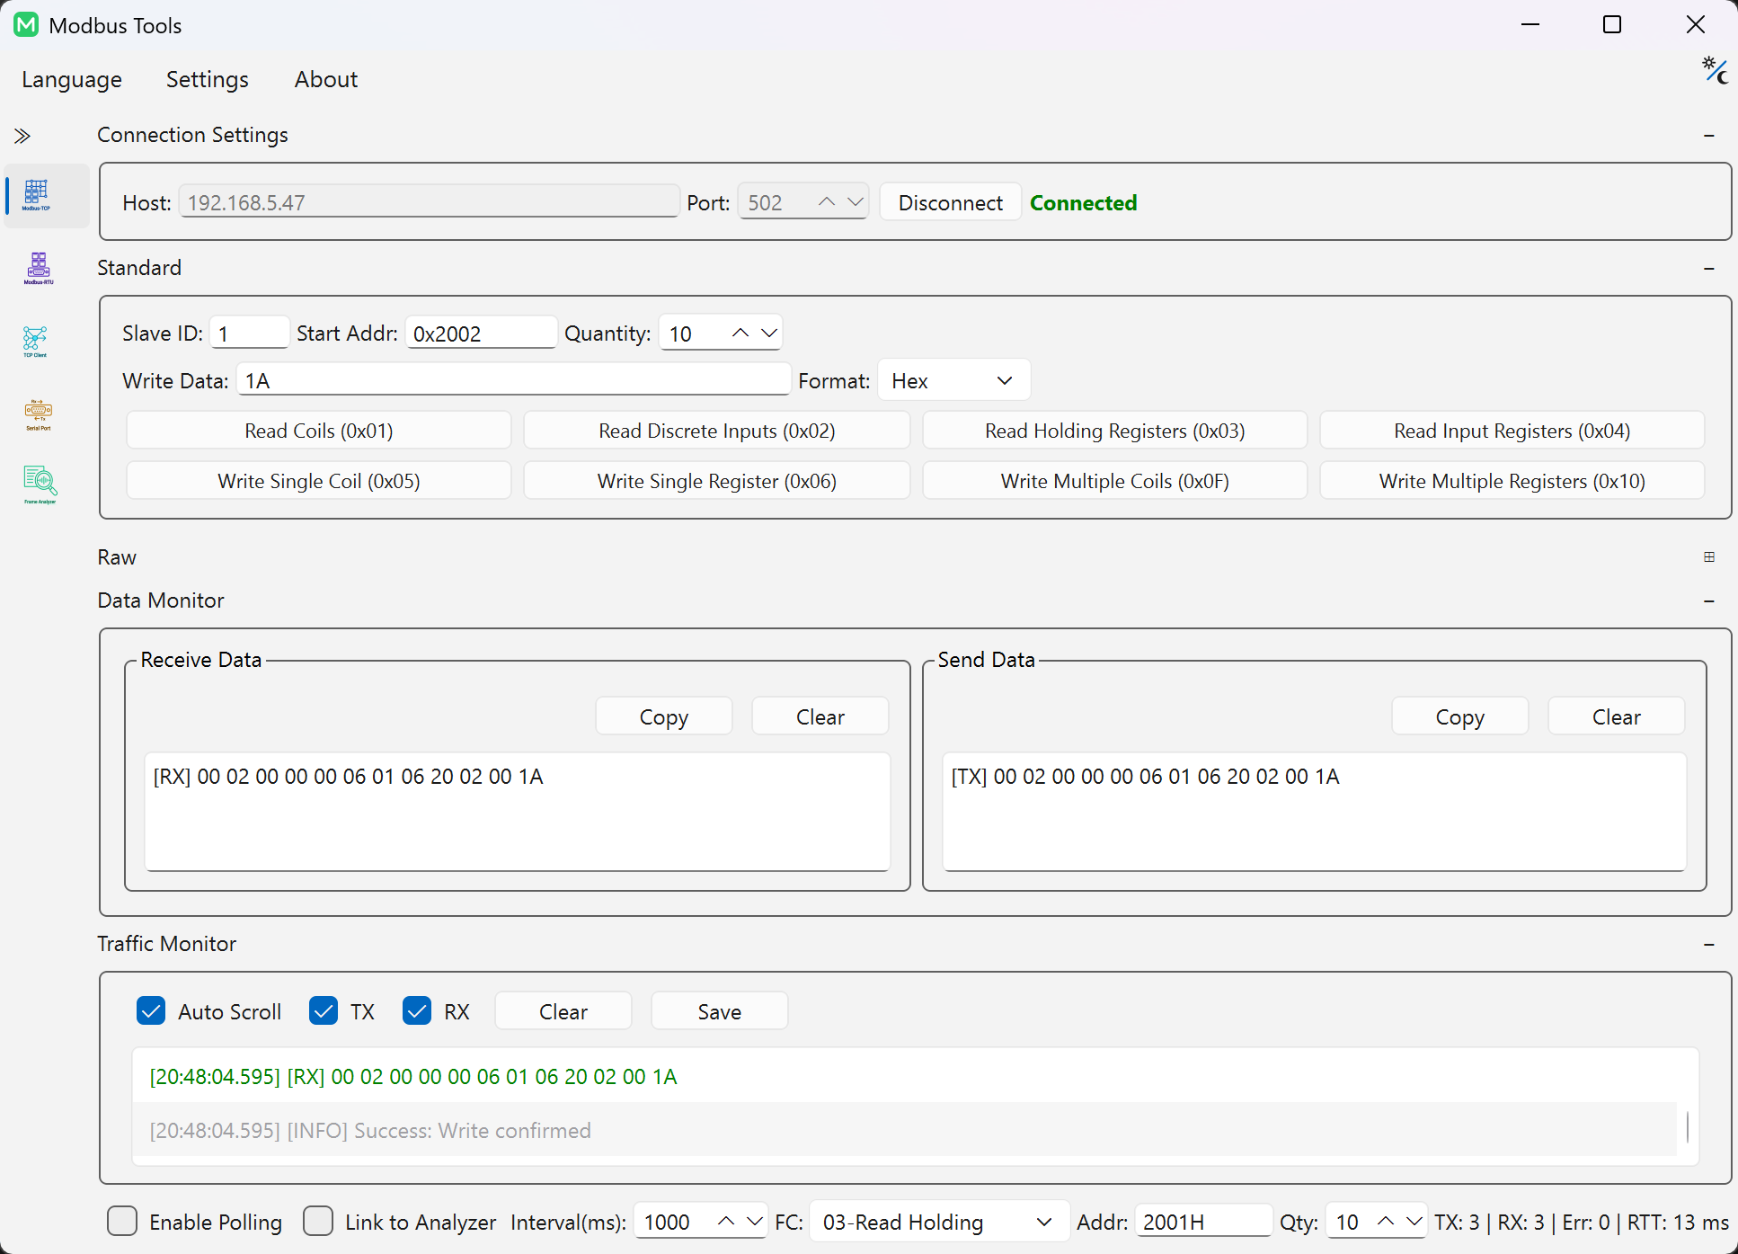Click the Modbus Tools app logo
This screenshot has height=1254, width=1738.
click(26, 24)
